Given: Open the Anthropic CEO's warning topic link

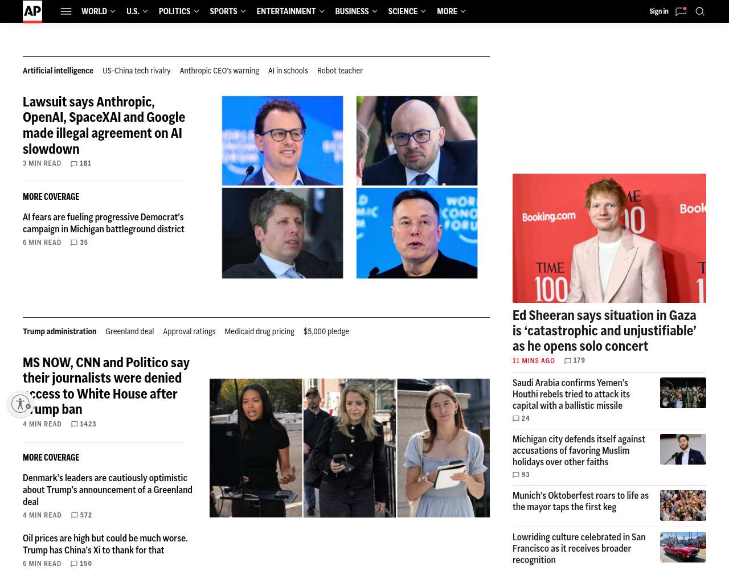Looking at the screenshot, I should pos(219,71).
